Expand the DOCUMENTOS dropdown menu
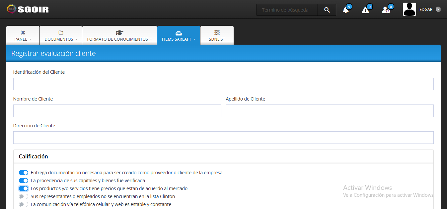447x209 pixels. coord(61,39)
